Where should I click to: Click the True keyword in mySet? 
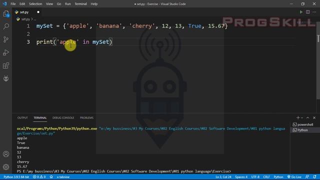point(194,26)
